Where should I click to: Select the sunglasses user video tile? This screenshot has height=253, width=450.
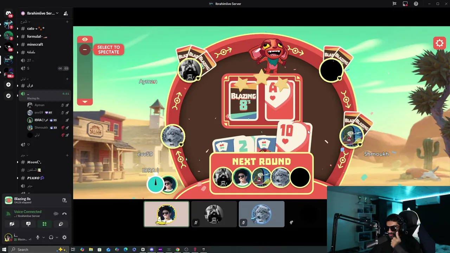(166, 214)
